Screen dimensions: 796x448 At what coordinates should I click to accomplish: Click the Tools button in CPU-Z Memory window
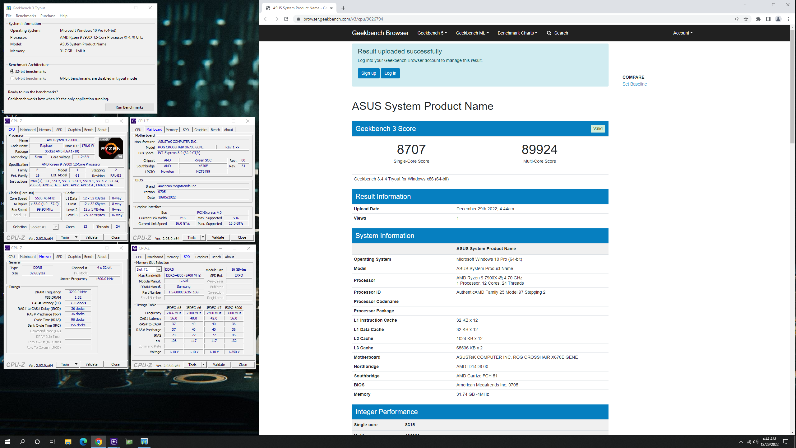65,364
